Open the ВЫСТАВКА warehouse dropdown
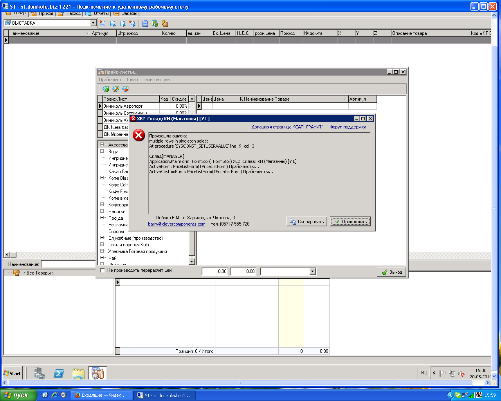This screenshot has height=401, width=501. pos(93,23)
